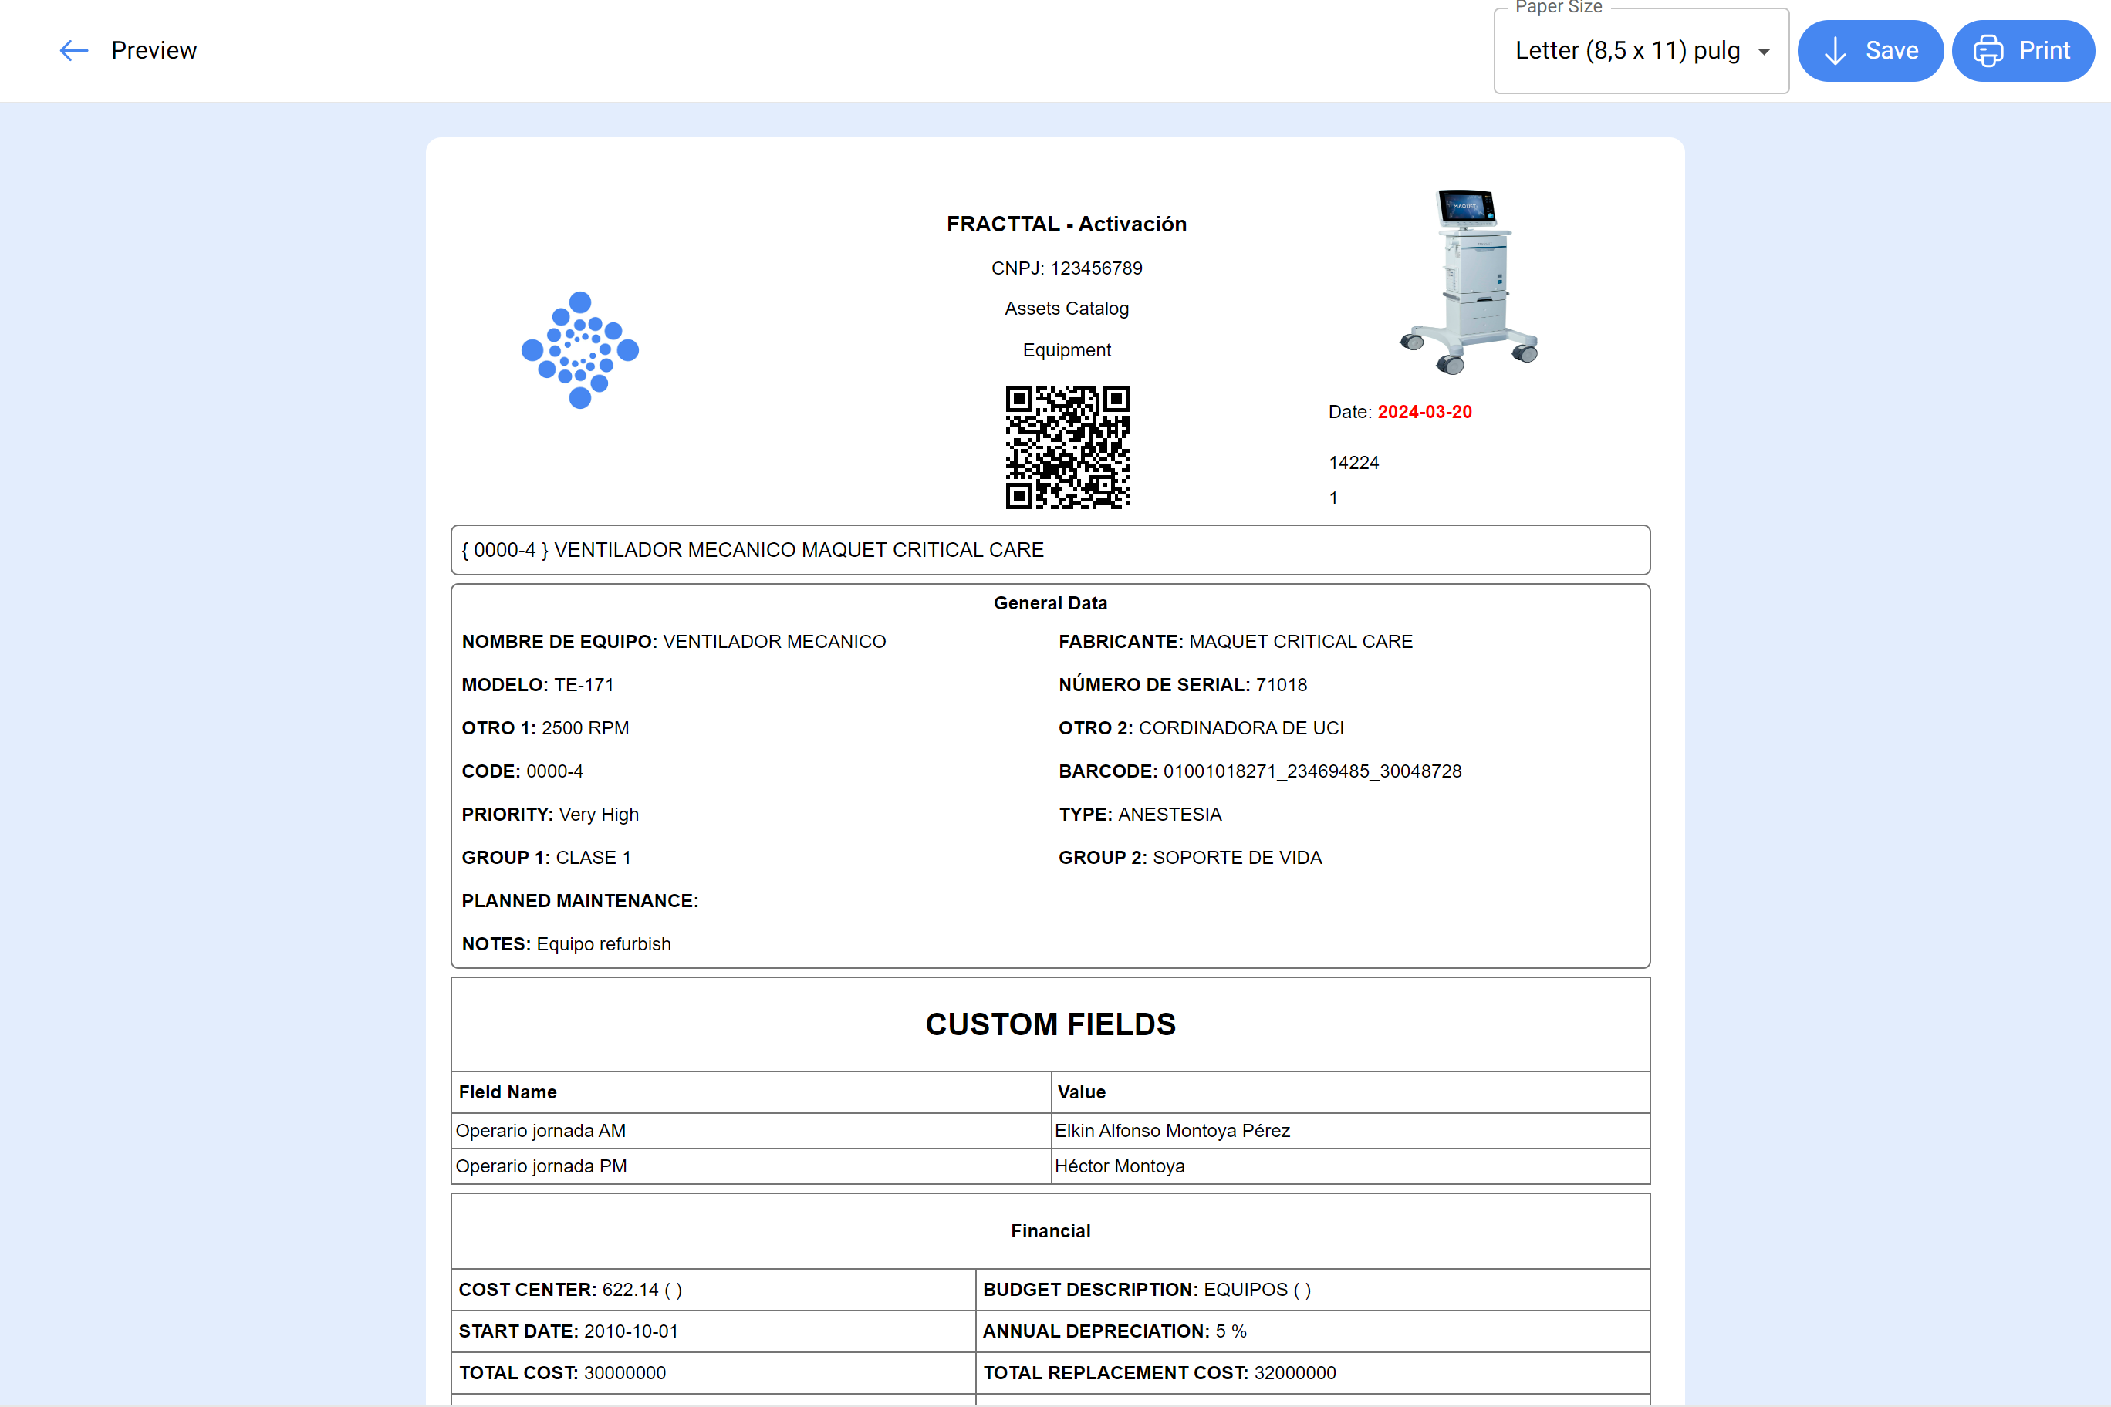
Task: Click GROUP 1: CLASE 1
Action: click(545, 857)
